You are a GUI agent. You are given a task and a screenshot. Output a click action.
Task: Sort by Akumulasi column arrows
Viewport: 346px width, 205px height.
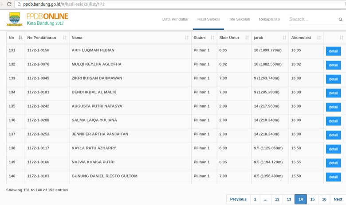point(319,38)
